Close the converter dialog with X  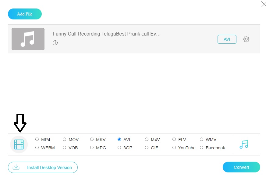click(264, 5)
